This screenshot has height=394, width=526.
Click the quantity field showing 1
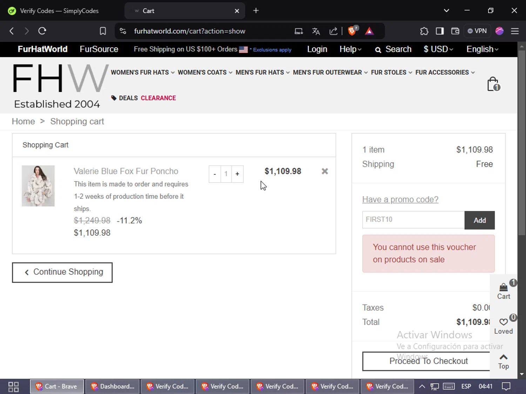pyautogui.click(x=226, y=174)
